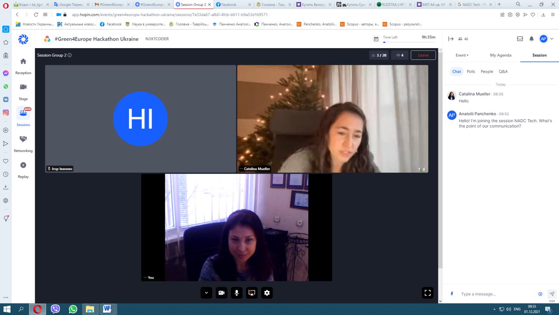Open notifications bell icon
Screen dimensions: 559x315
(532, 39)
